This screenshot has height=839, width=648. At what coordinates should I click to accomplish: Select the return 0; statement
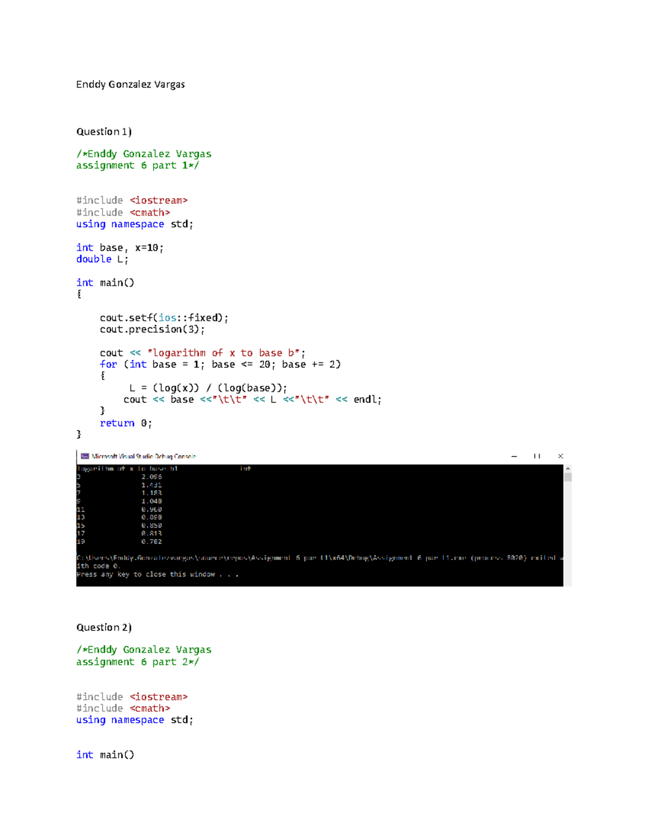[x=125, y=422]
